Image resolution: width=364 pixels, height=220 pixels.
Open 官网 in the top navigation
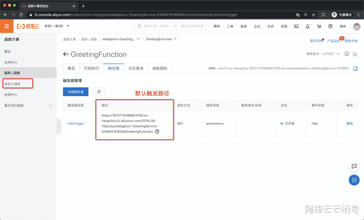click(x=284, y=26)
